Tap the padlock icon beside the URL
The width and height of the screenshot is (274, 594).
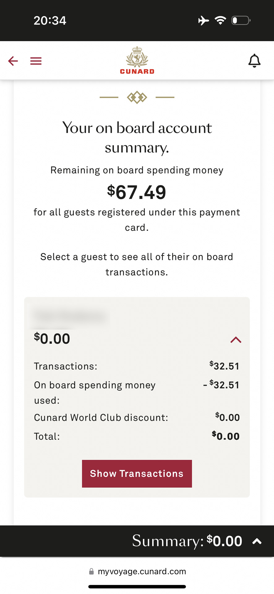tap(92, 571)
